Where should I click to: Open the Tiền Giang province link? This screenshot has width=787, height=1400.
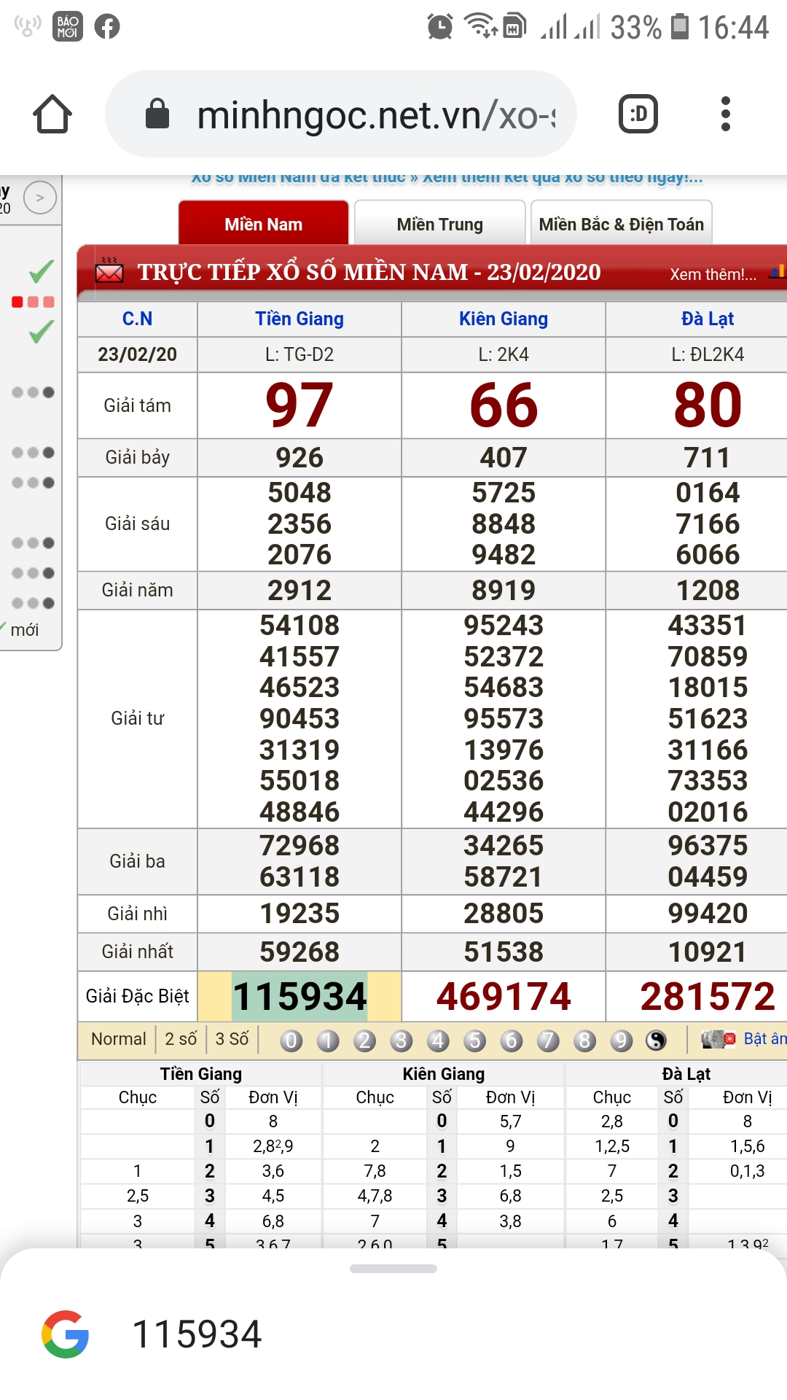tap(299, 319)
